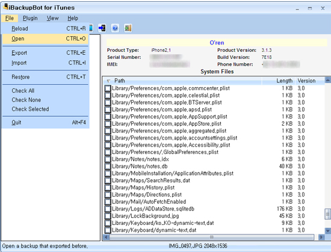Image resolution: width=331 pixels, height=252 pixels.
Task: Click the 7E18 build version value
Action: pos(267,57)
